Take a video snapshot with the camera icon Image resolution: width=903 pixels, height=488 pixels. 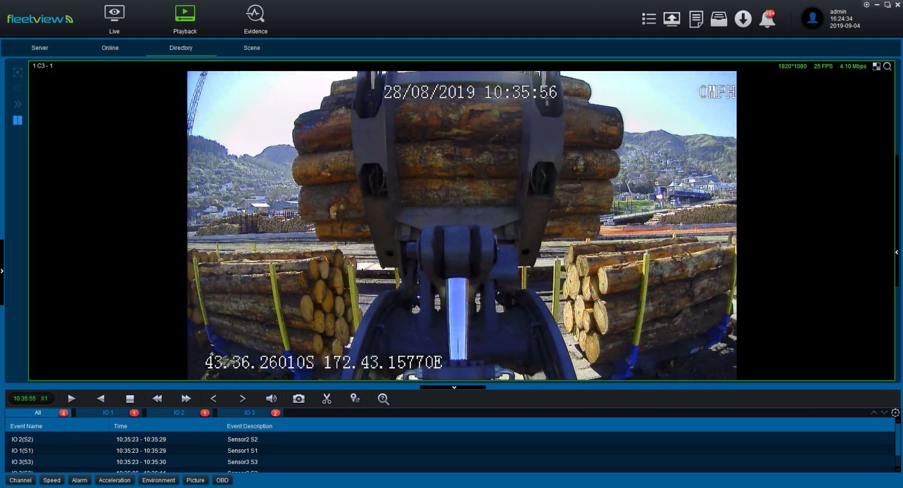tap(299, 398)
